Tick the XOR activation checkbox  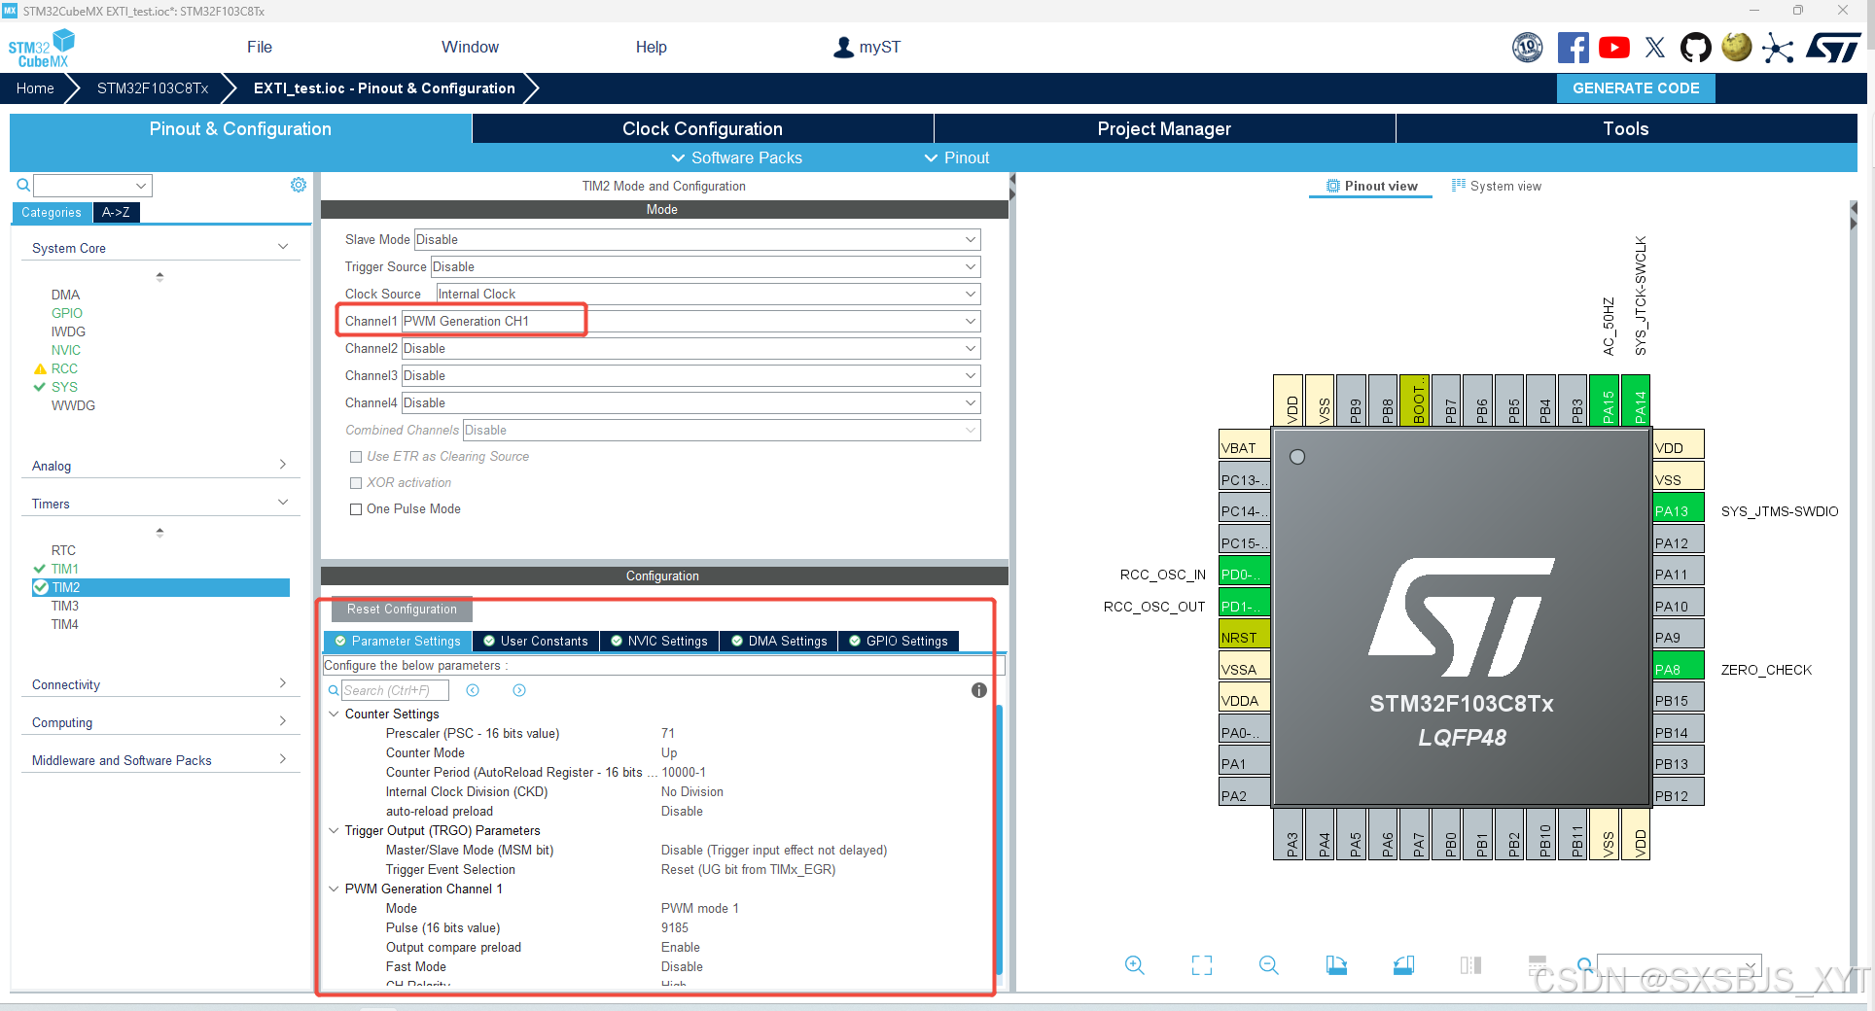tap(356, 483)
